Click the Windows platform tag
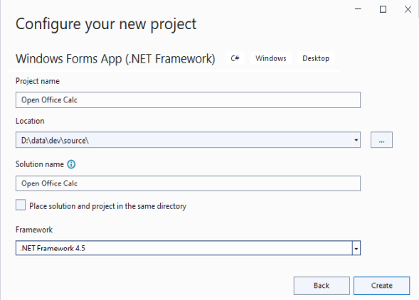This screenshot has width=419, height=300. 271,58
